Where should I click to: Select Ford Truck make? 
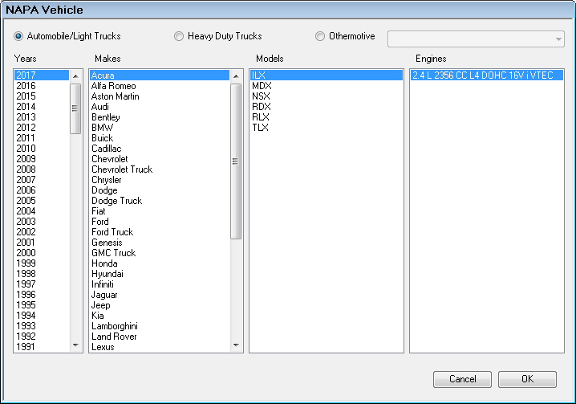[x=112, y=232]
